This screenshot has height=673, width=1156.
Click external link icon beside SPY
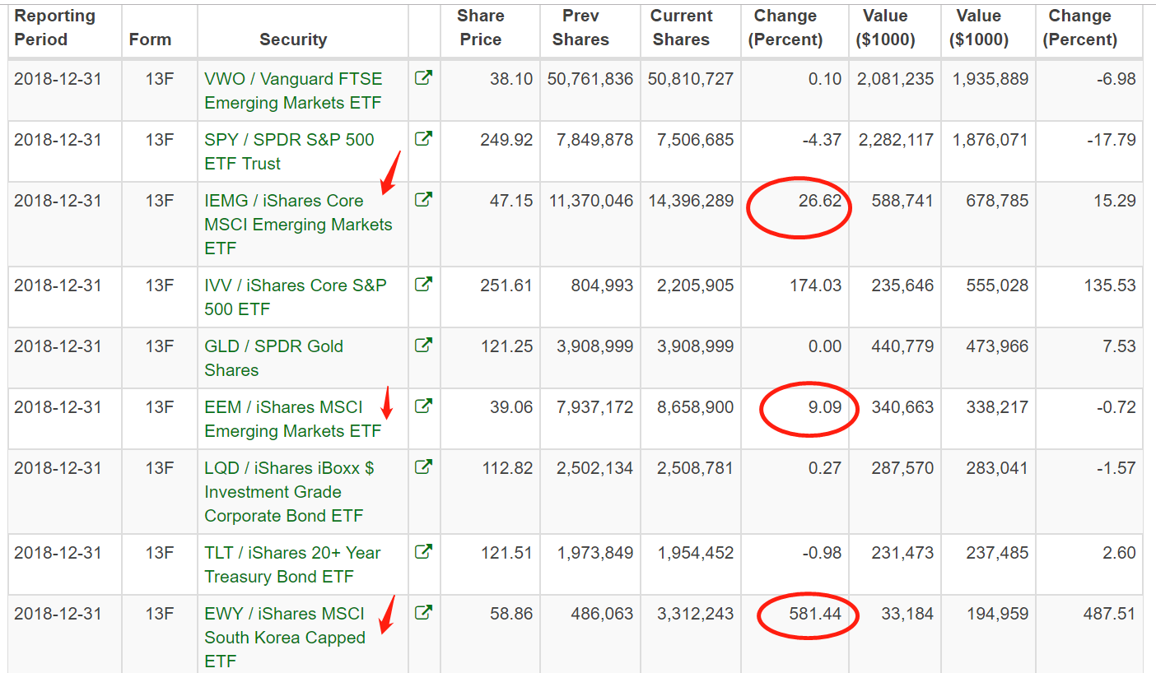(423, 140)
